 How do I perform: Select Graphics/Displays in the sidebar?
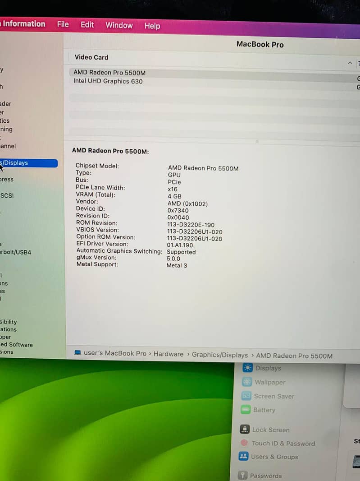coord(28,163)
